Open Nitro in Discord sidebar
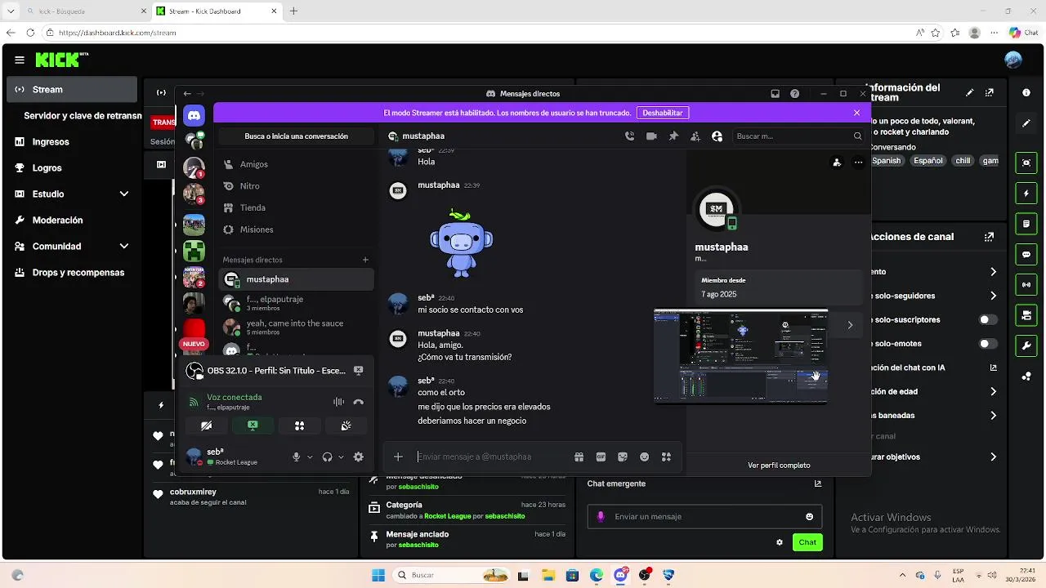Image resolution: width=1046 pixels, height=588 pixels. click(297, 186)
